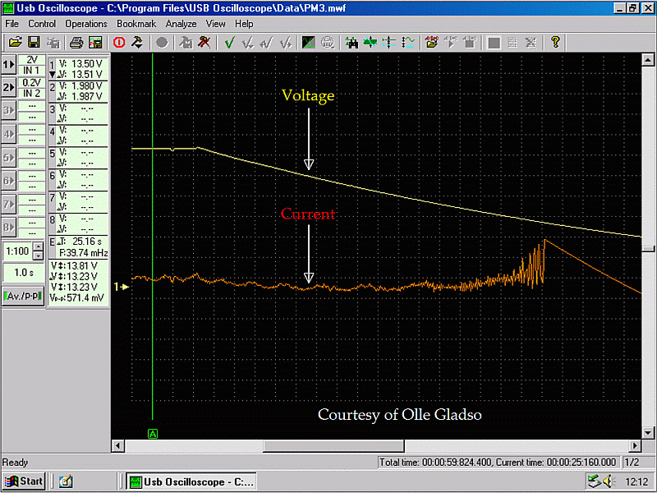Click the grey bookmark play icon
This screenshot has height=493, width=657.
click(x=451, y=43)
